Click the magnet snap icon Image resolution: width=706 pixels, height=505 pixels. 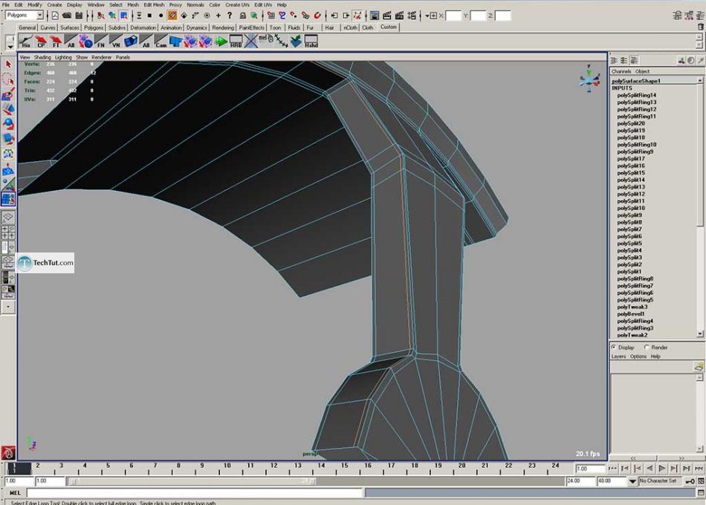click(x=317, y=16)
